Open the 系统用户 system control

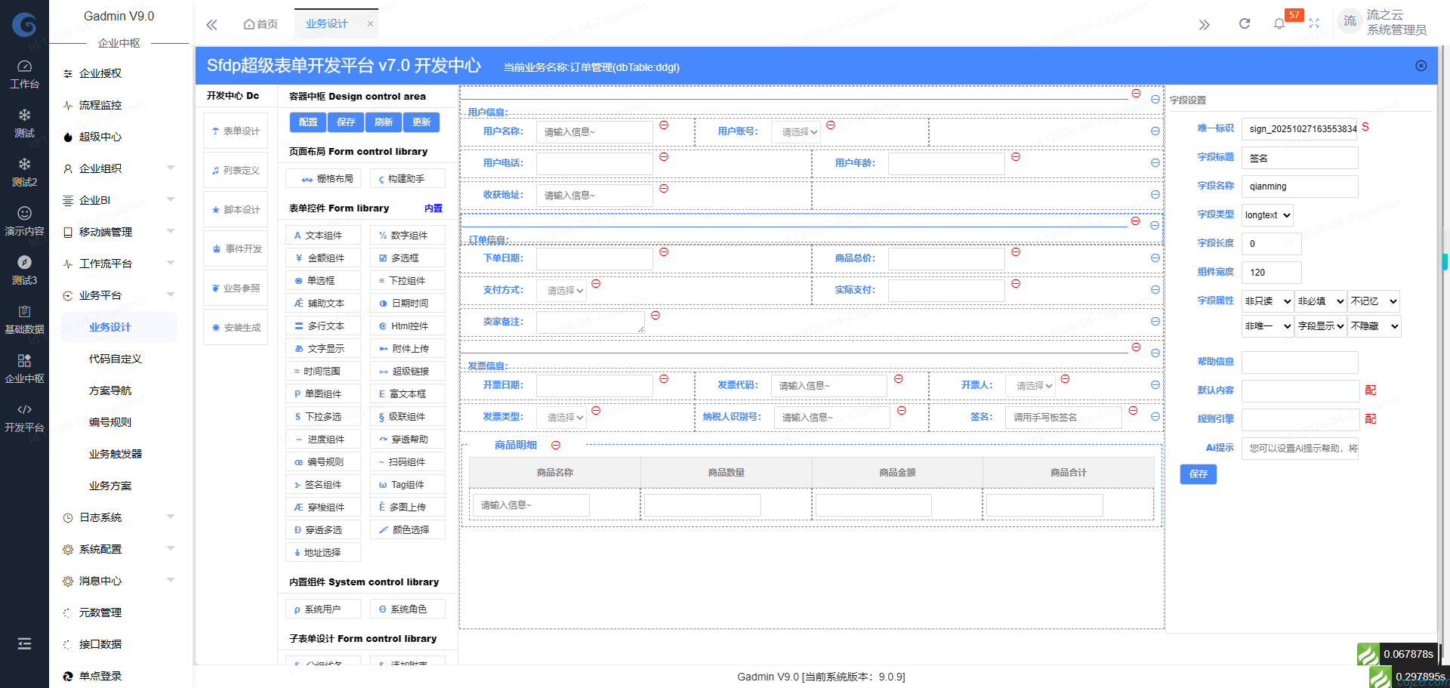click(322, 608)
